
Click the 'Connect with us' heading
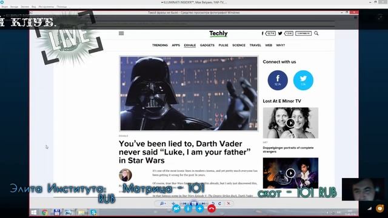[x=279, y=62]
